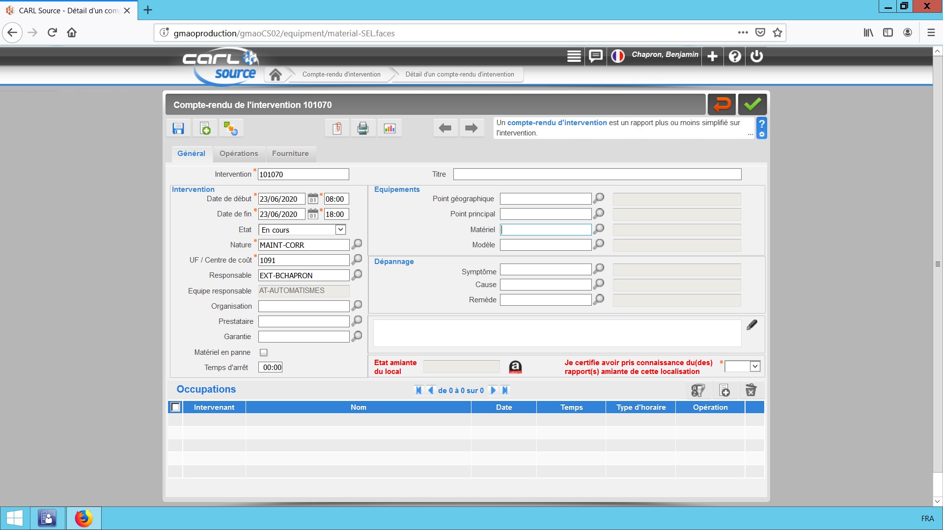Expand the amiante certification dropdown
Viewport: 943px width, 530px height.
click(x=755, y=366)
